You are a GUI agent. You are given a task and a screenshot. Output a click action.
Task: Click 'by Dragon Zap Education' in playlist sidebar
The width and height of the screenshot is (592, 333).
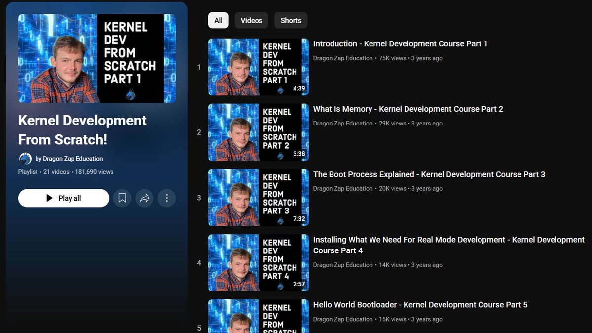(69, 159)
